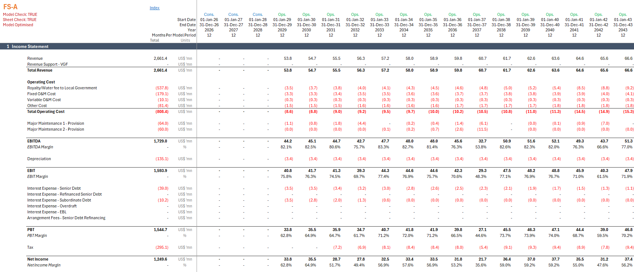Click the Total Revenue row label
Image resolution: width=634 pixels, height=272 pixels.
(40, 70)
